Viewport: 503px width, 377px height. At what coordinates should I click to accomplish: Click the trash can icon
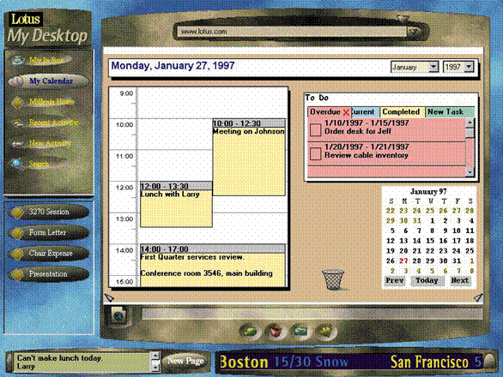(333, 279)
